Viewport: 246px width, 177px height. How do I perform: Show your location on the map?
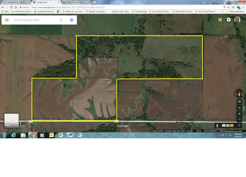click(x=239, y=108)
